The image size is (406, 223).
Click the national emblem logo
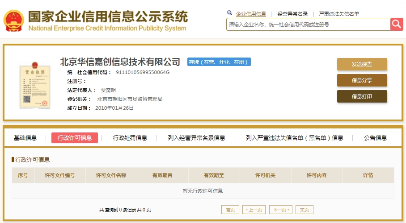tap(14, 21)
